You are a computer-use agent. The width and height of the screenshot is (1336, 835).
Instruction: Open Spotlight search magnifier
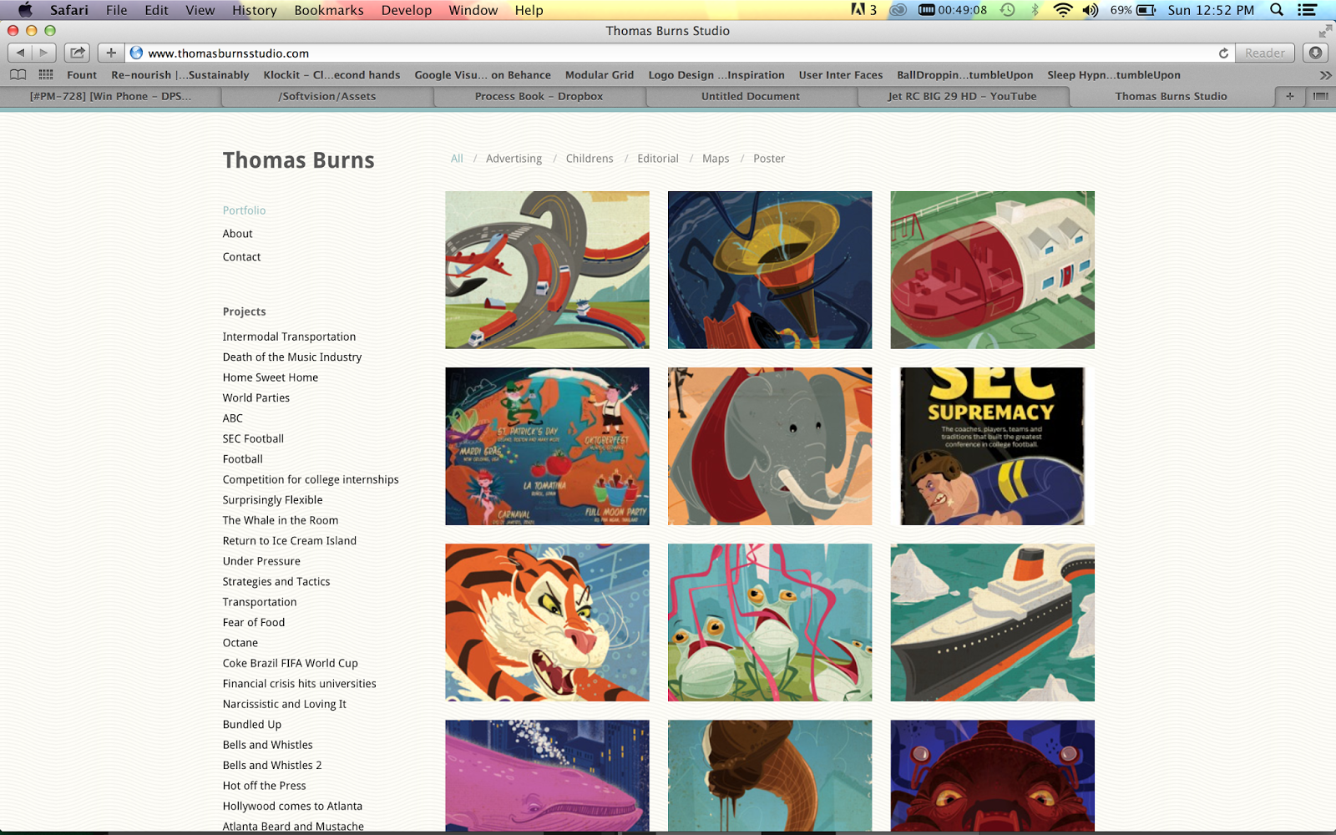click(1277, 10)
